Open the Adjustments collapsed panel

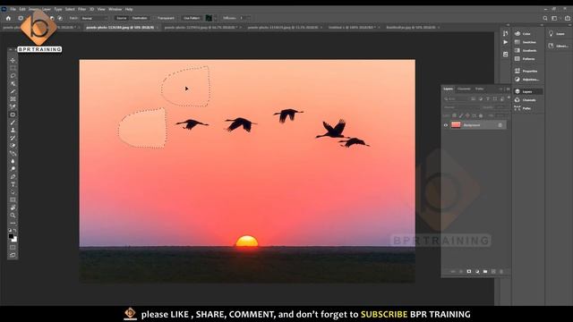526,80
